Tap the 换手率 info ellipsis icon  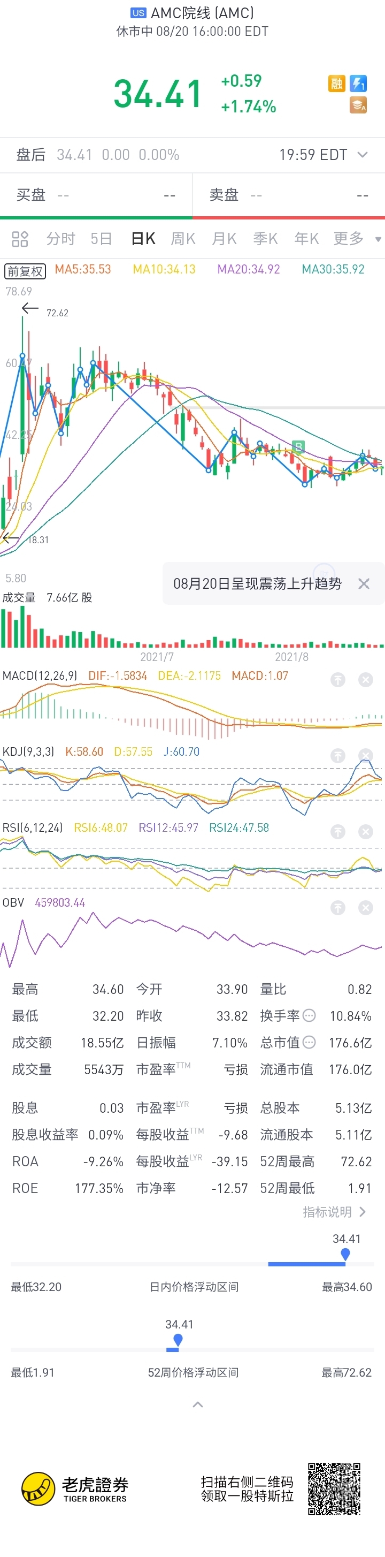309,1015
